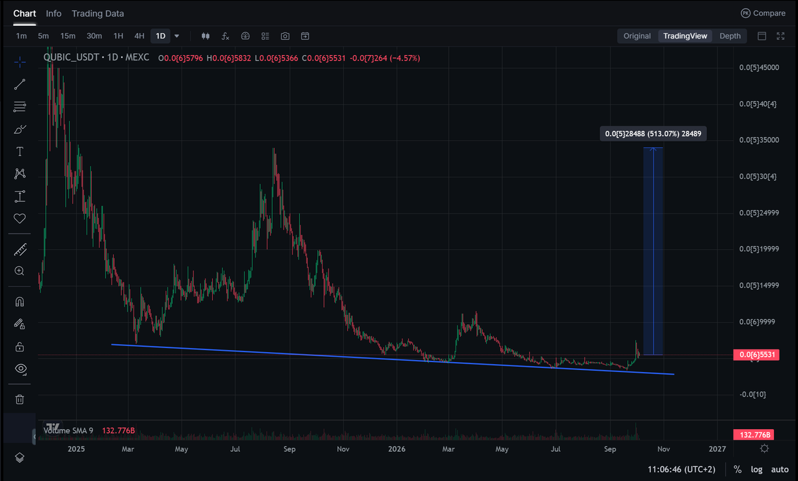
Task: Toggle percent scale mode
Action: point(737,469)
